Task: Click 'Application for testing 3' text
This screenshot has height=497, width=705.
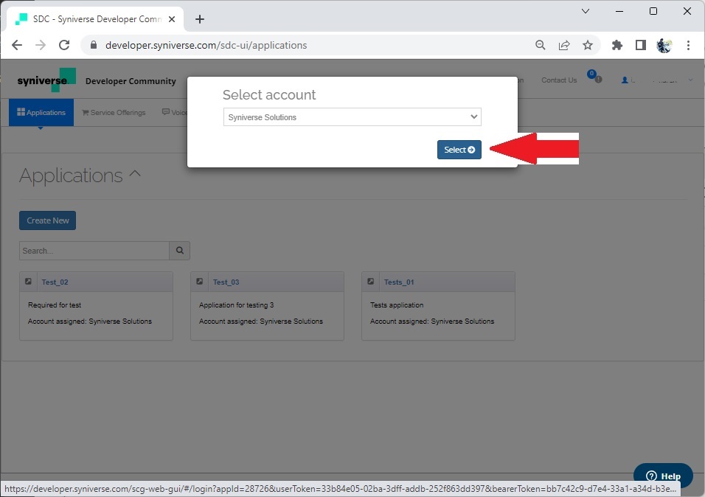Action: [x=237, y=305]
